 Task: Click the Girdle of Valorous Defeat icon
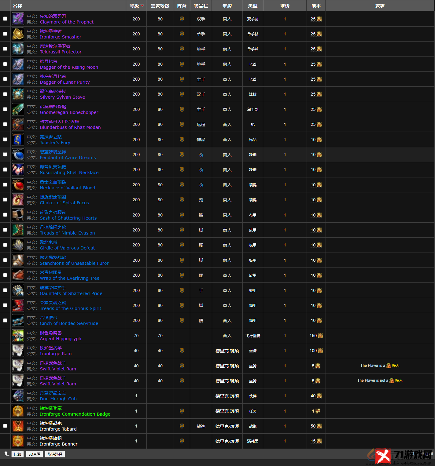click(x=18, y=245)
